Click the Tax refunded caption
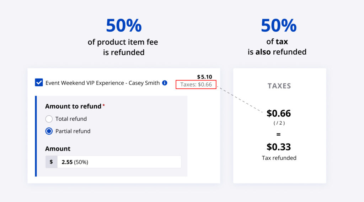The width and height of the screenshot is (364, 202). coord(279,158)
